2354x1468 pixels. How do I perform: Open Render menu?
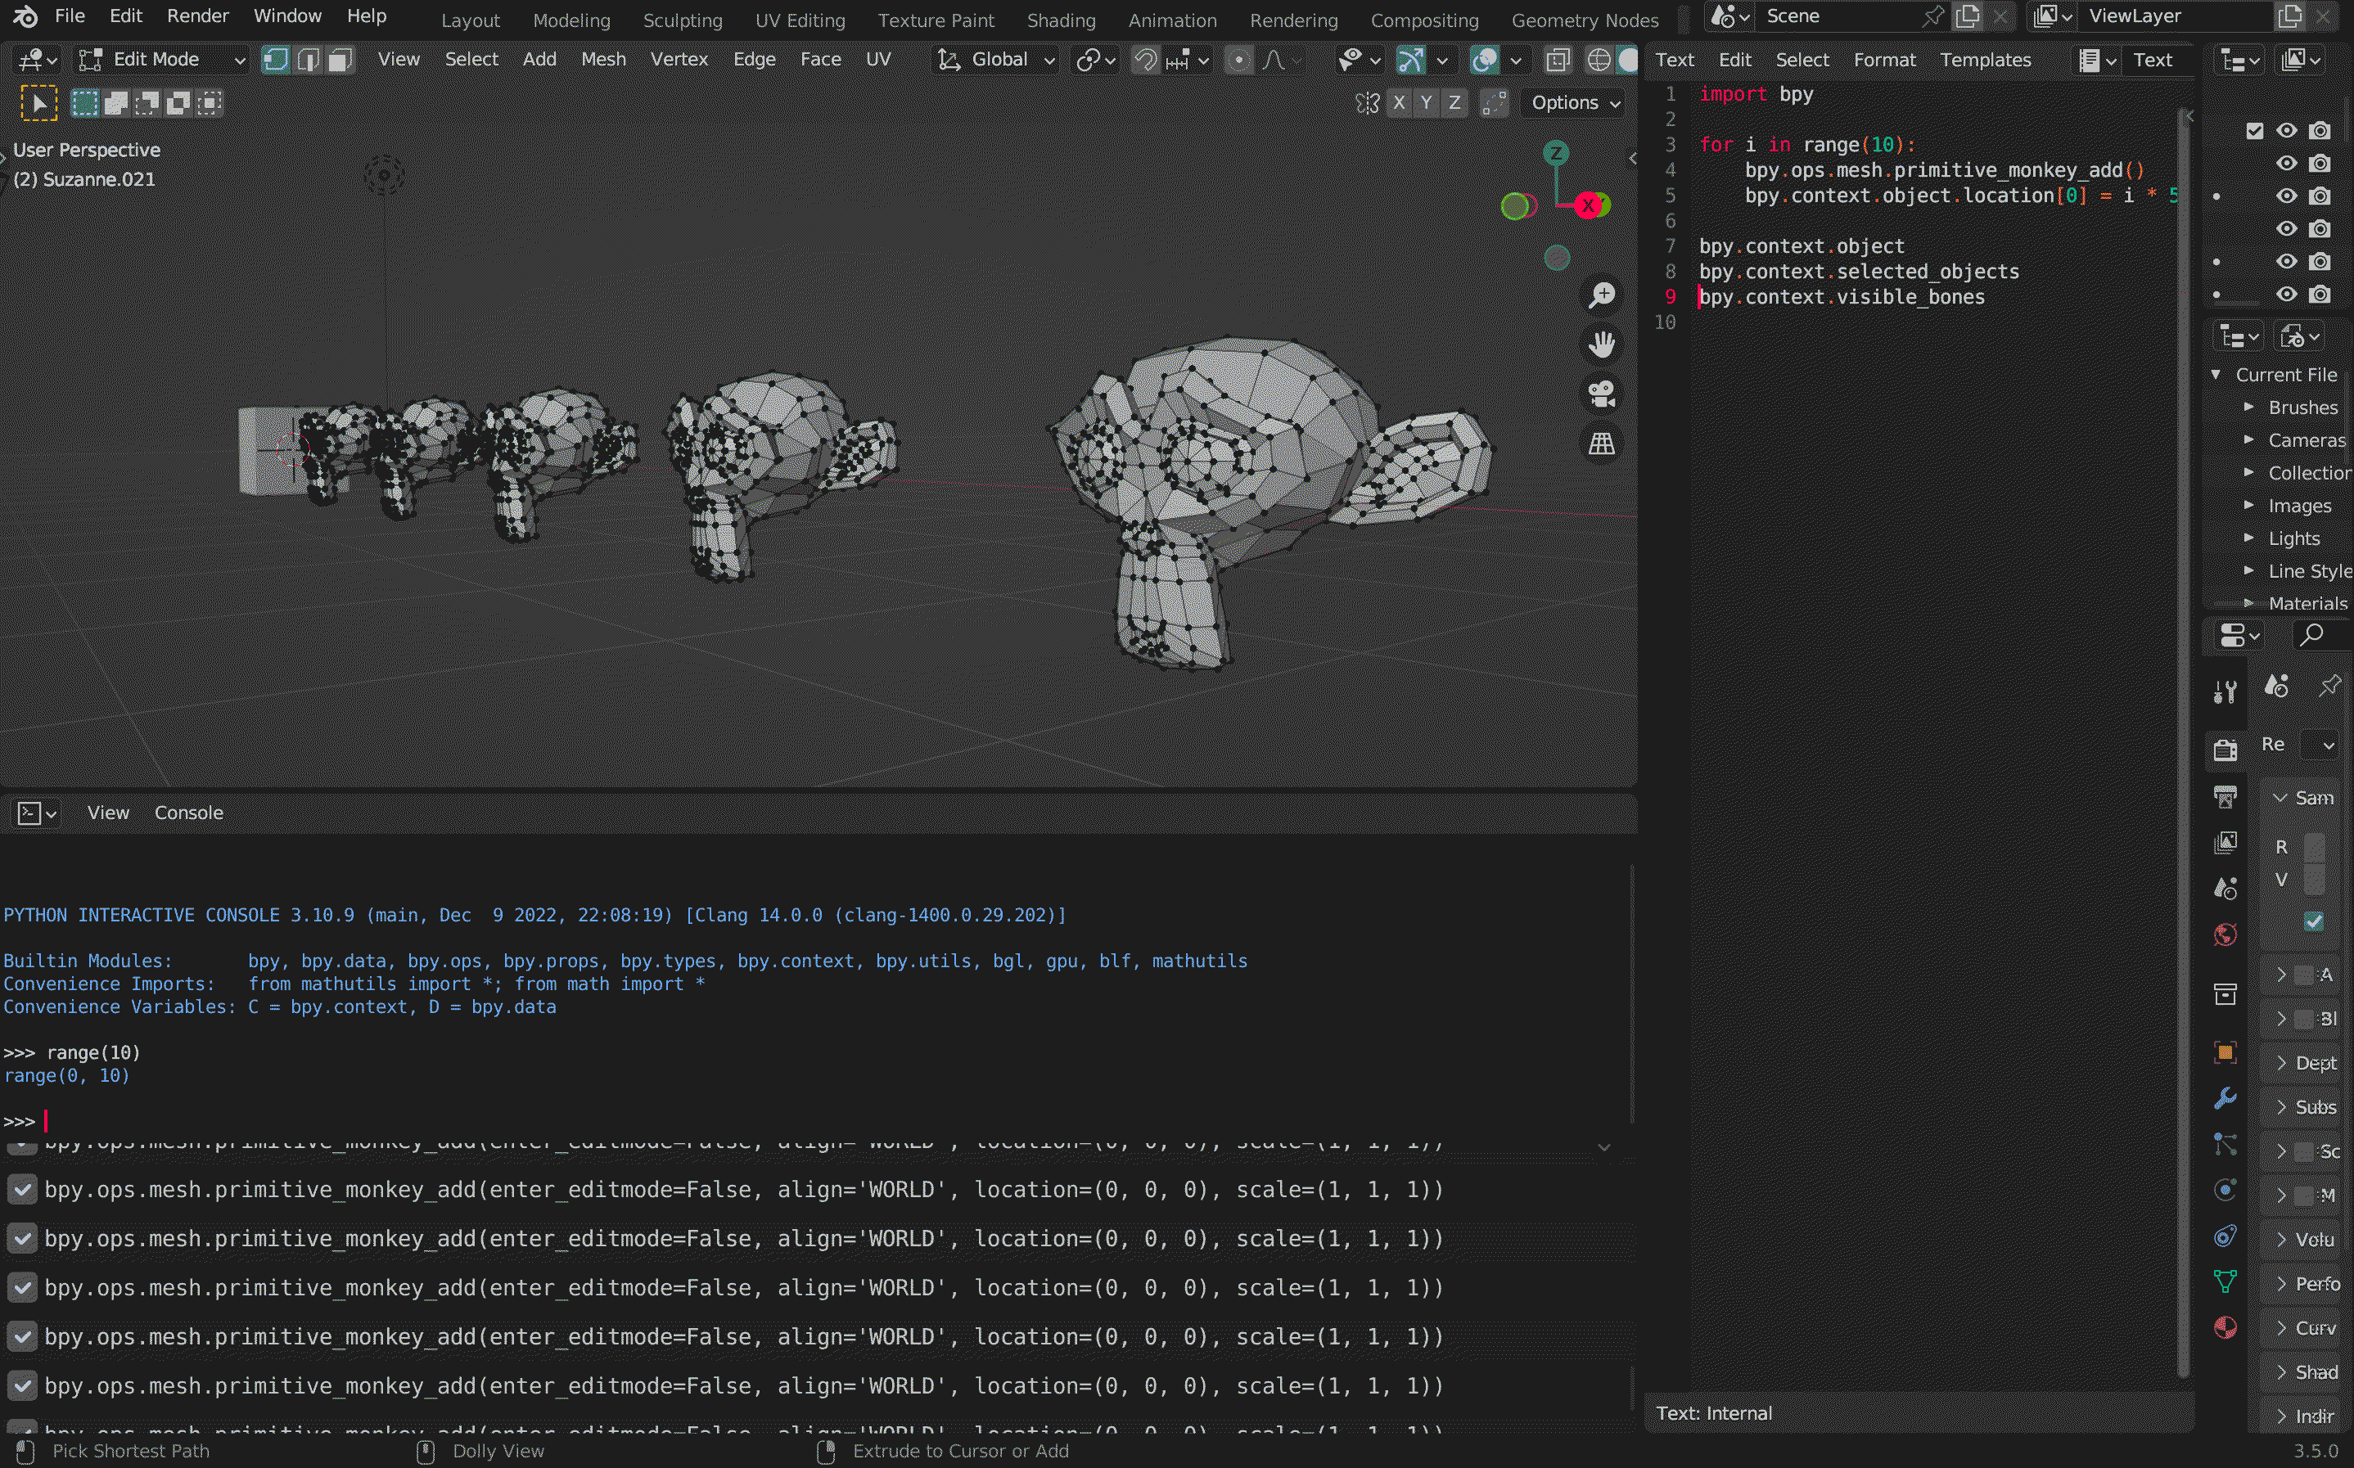tap(198, 16)
